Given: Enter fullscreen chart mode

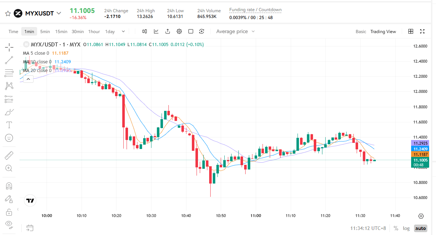Looking at the screenshot, I should click(x=422, y=31).
